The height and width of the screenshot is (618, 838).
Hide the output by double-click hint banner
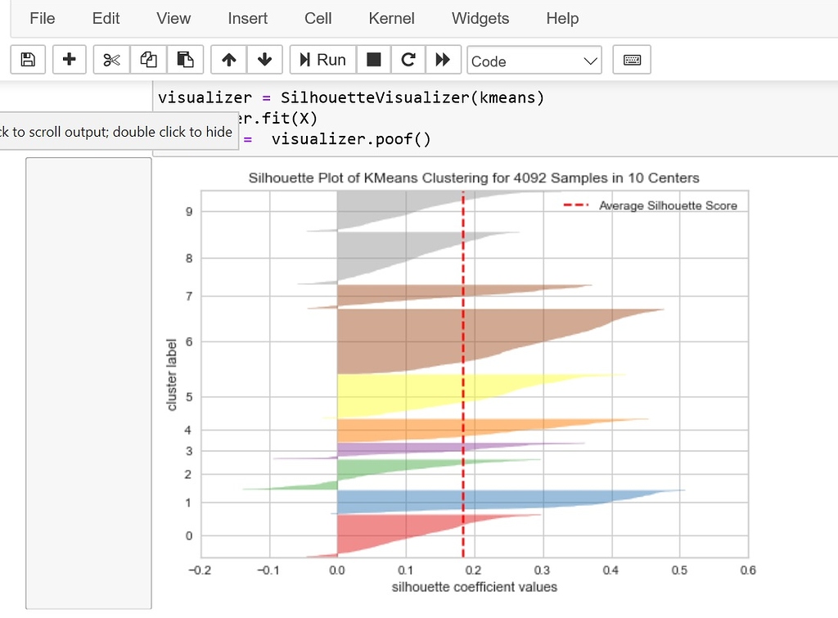pyautogui.click(x=119, y=131)
